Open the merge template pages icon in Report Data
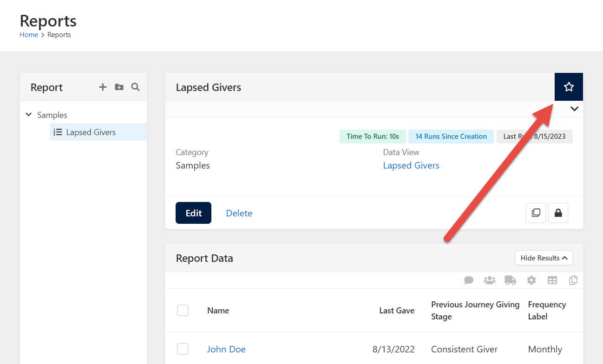Viewport: 603px width, 364px height. point(573,280)
